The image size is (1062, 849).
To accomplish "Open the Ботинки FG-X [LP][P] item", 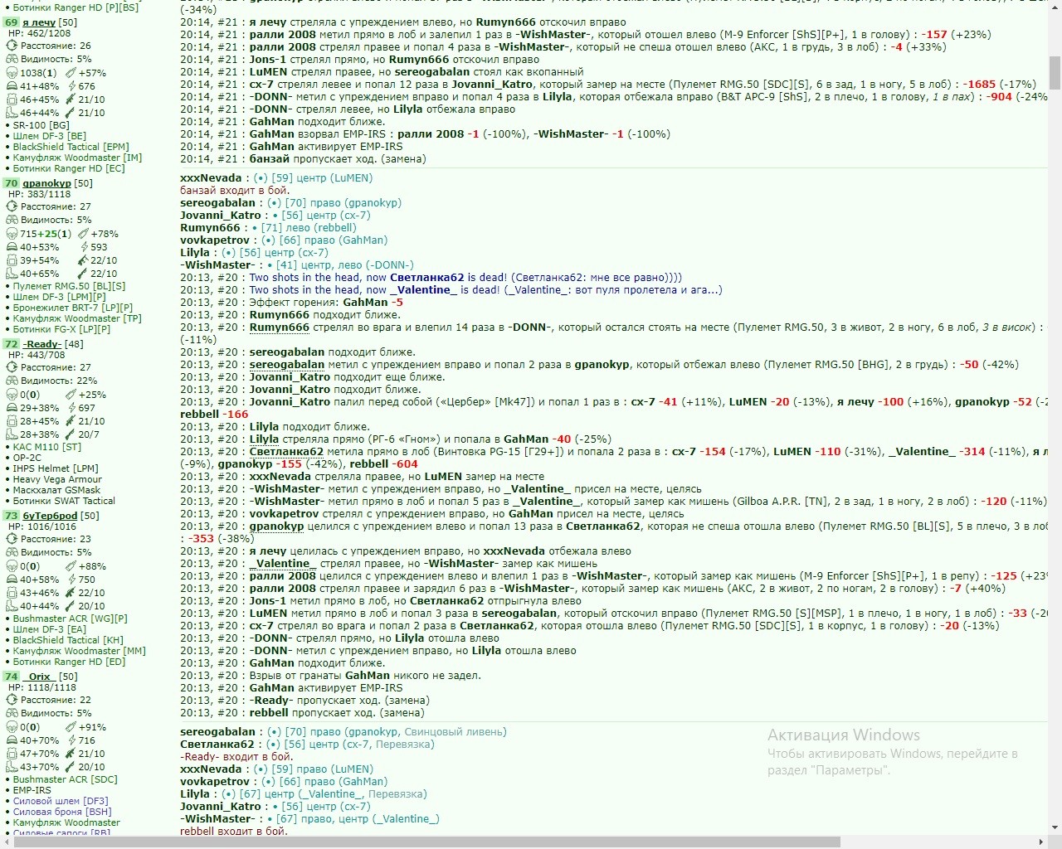I will pyautogui.click(x=61, y=329).
